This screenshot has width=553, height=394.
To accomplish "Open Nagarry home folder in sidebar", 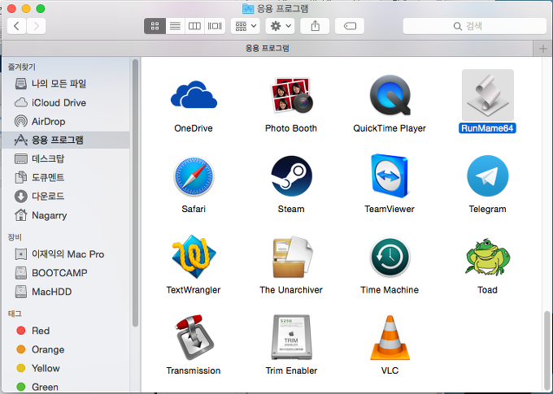I will (67, 215).
